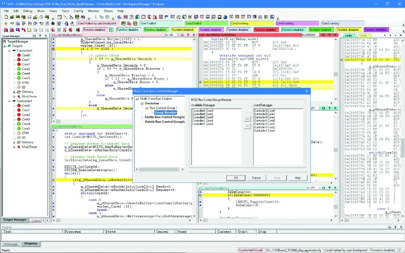This screenshot has height=253, width=405.
Task: Click the dialog tree horizontal scrollbar
Action: point(159,170)
